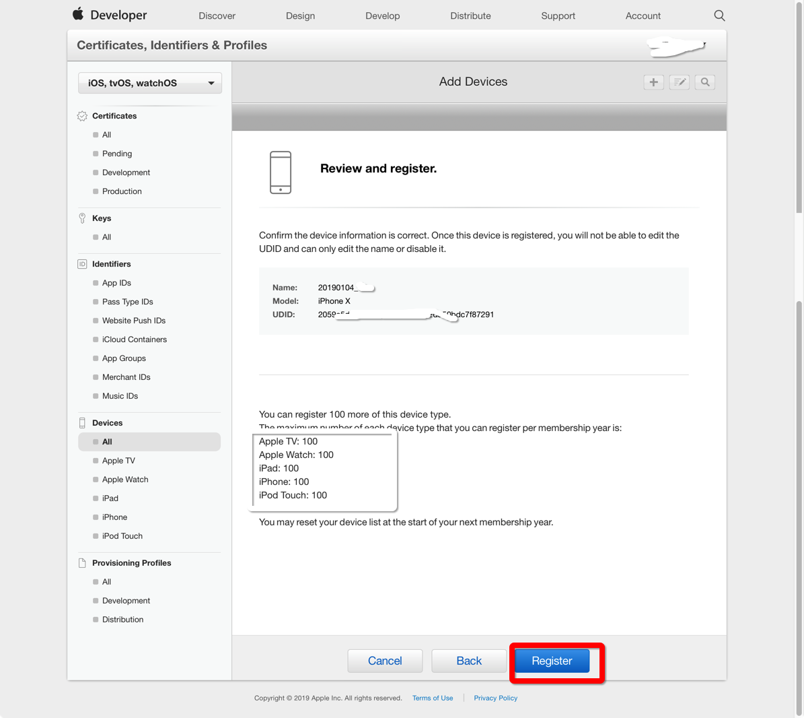Select Development under Provisioning Profiles
804x718 pixels.
coord(126,601)
